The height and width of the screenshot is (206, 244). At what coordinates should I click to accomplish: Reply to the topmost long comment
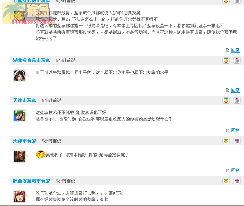coord(235,50)
